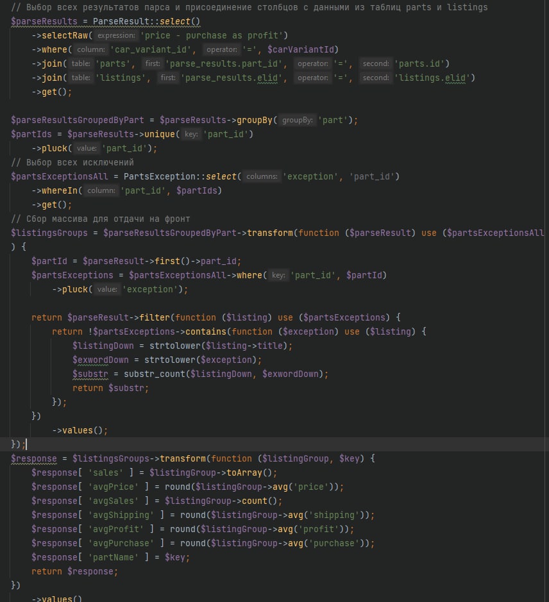549x602 pixels.
Task: Click the $parseResultsGroupedByPart assignment variable
Action: pos(77,120)
